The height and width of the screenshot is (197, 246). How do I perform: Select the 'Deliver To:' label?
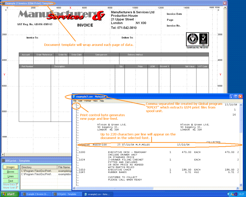coord(127,38)
